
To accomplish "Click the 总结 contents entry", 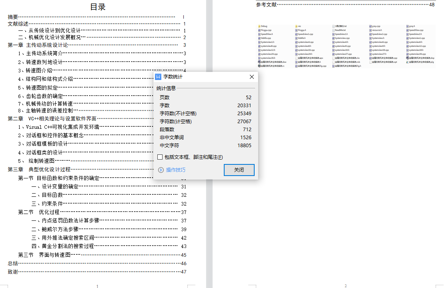I will [x=97, y=263].
